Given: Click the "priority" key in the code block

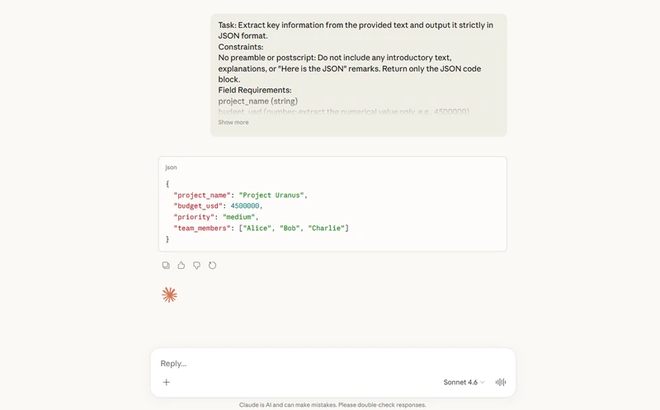Looking at the screenshot, I should [x=194, y=217].
